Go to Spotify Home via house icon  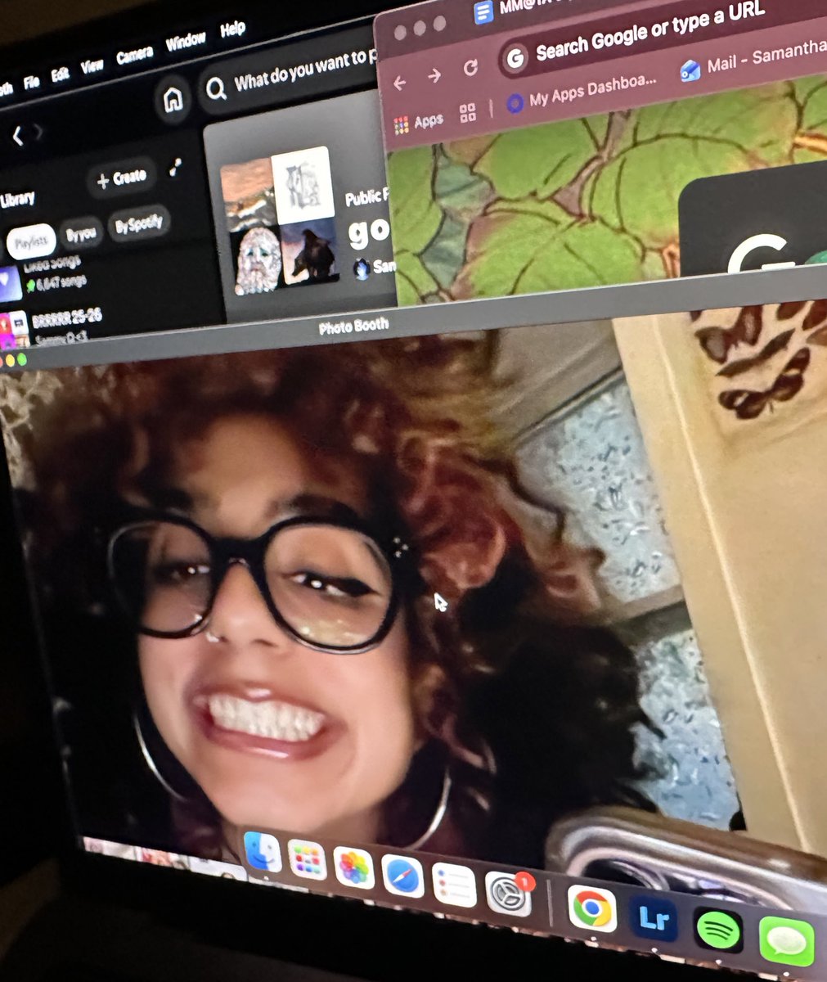[173, 100]
